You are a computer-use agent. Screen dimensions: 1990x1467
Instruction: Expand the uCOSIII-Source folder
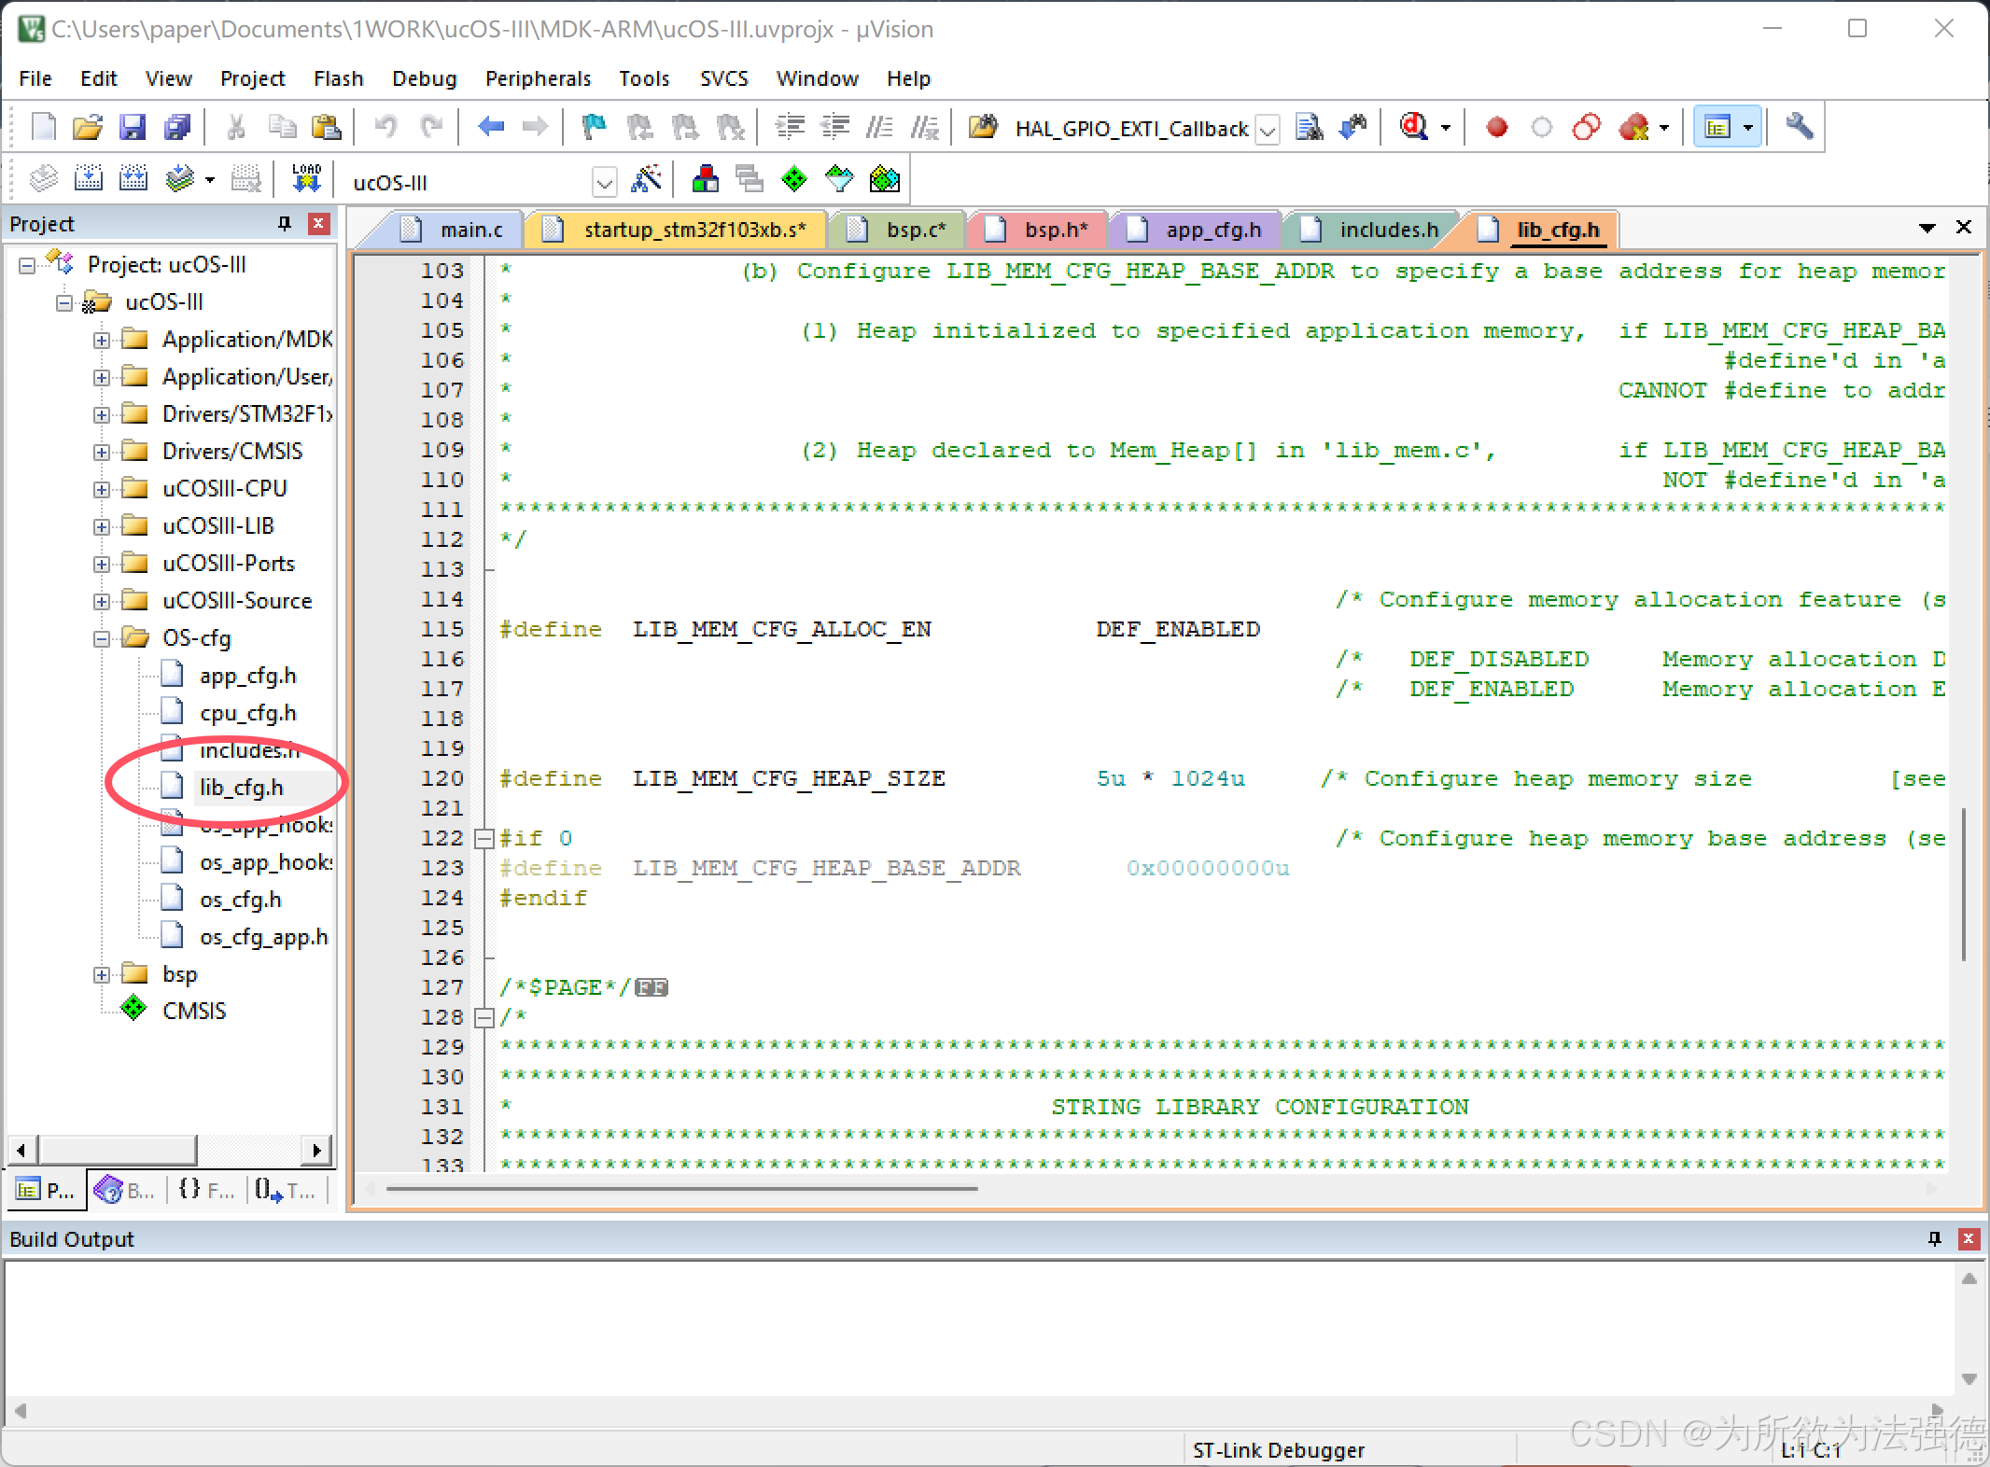coord(101,600)
